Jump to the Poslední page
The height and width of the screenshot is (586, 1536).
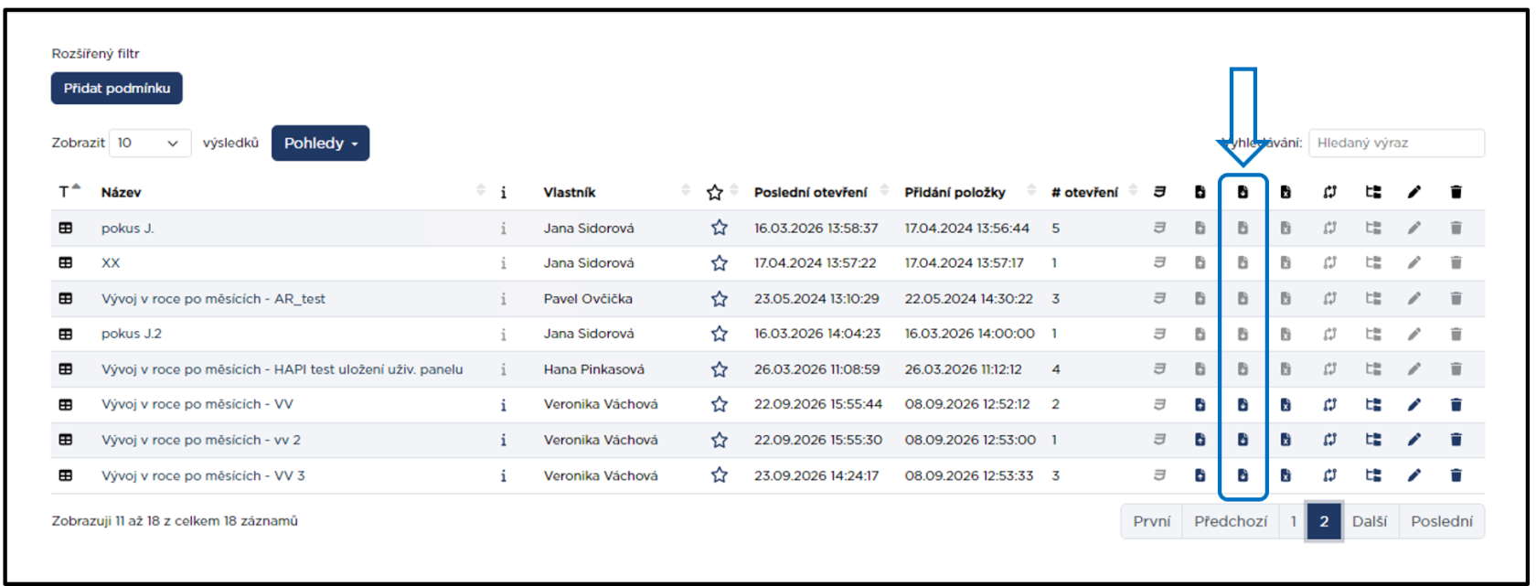coord(1442,521)
